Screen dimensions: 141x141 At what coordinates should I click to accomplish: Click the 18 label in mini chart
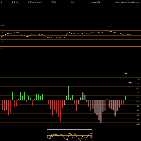coord(91,134)
